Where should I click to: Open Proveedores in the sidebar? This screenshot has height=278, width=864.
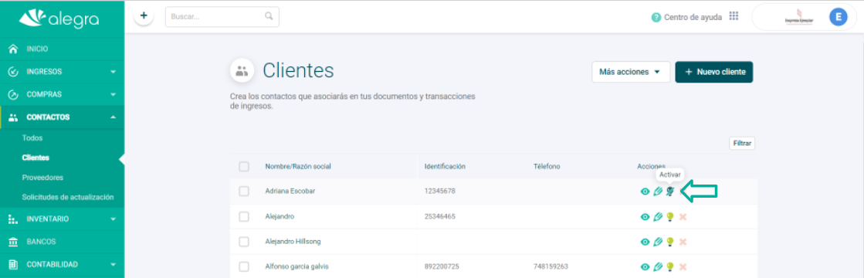click(42, 178)
